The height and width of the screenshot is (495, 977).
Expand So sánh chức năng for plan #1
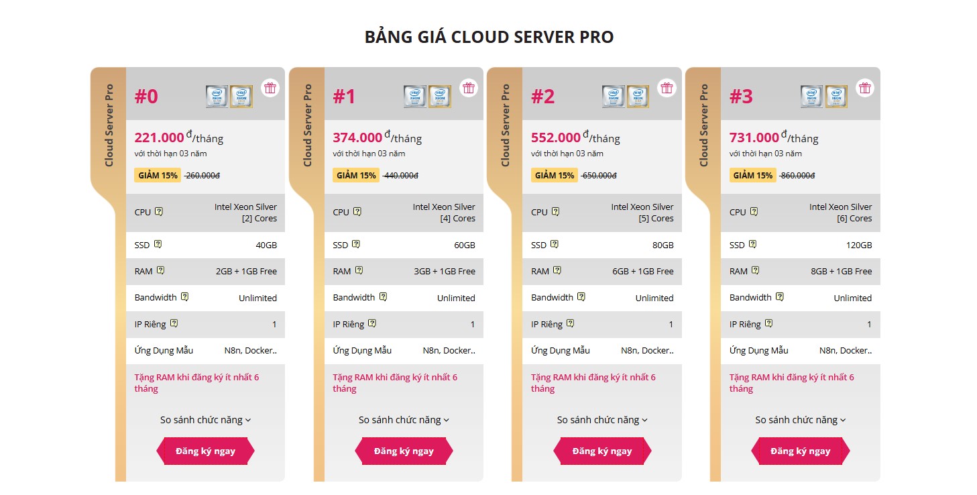404,420
